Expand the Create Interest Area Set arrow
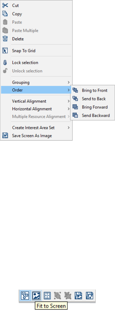Viewport: 115px width, 312px height. (69, 127)
